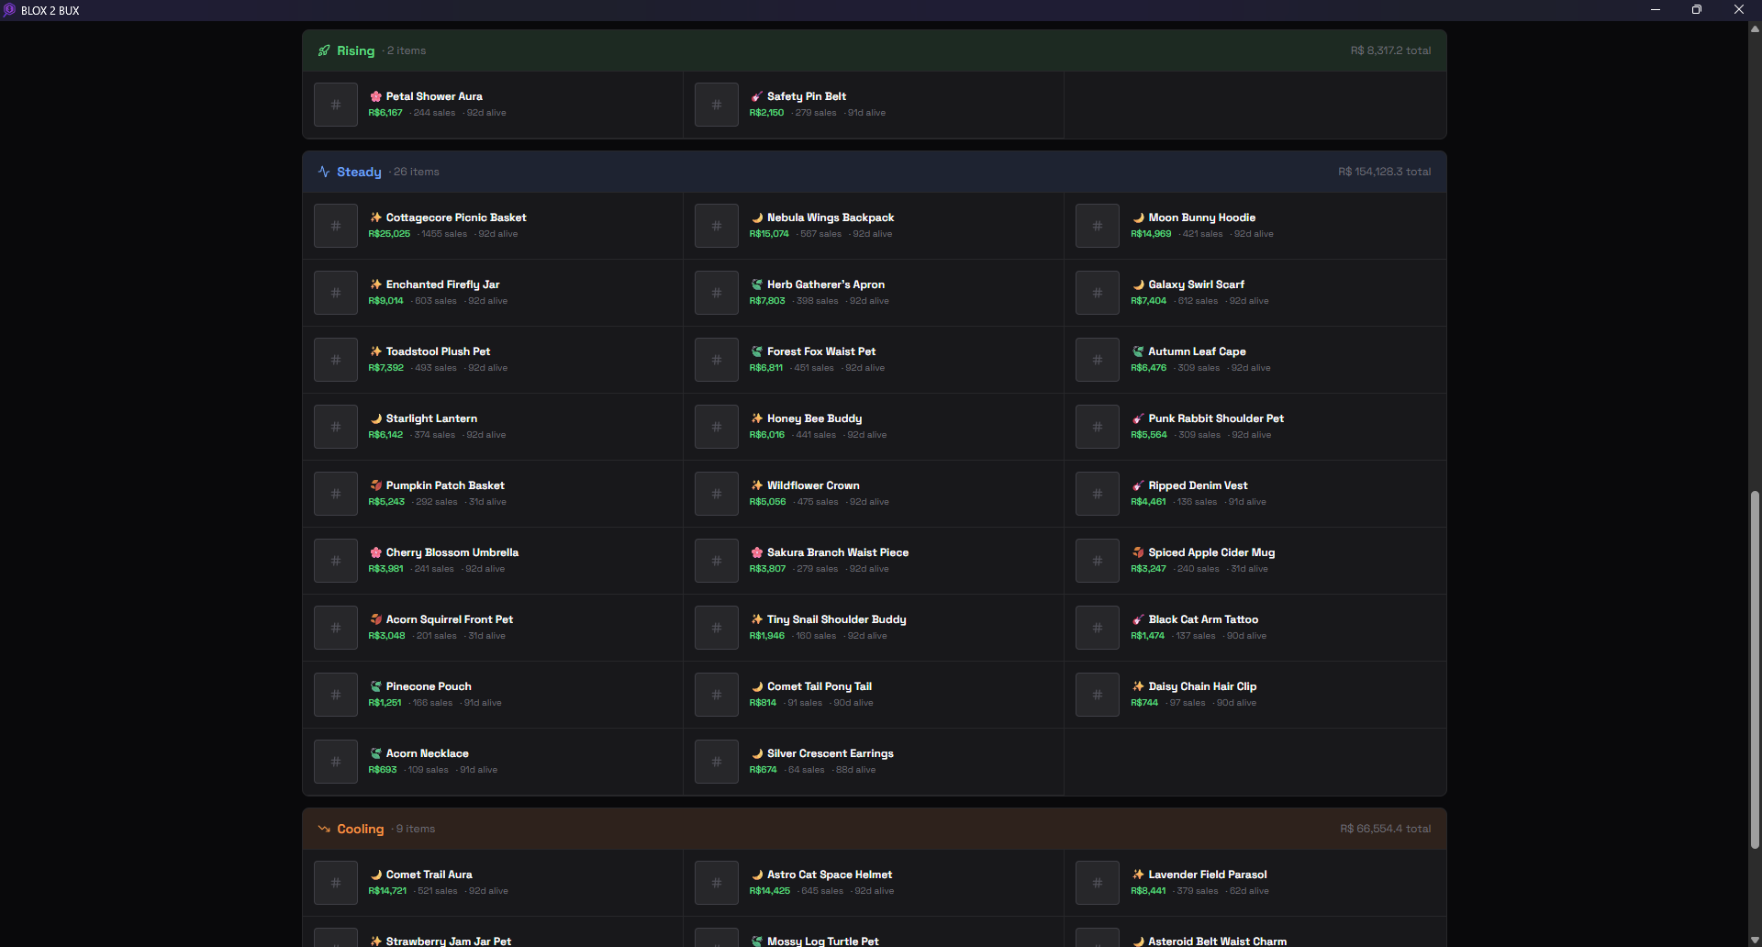Viewport: 1762px width, 947px height.
Task: Click the autumn icon beside Acorn Squirrel Front Pet
Action: (x=375, y=619)
